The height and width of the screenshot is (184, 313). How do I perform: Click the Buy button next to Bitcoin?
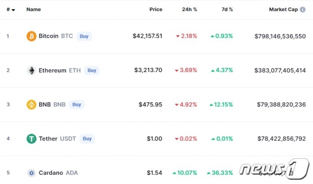pos(84,36)
